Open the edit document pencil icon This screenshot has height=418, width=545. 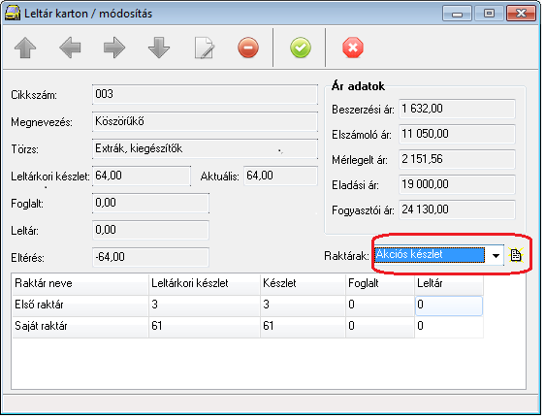tap(204, 48)
